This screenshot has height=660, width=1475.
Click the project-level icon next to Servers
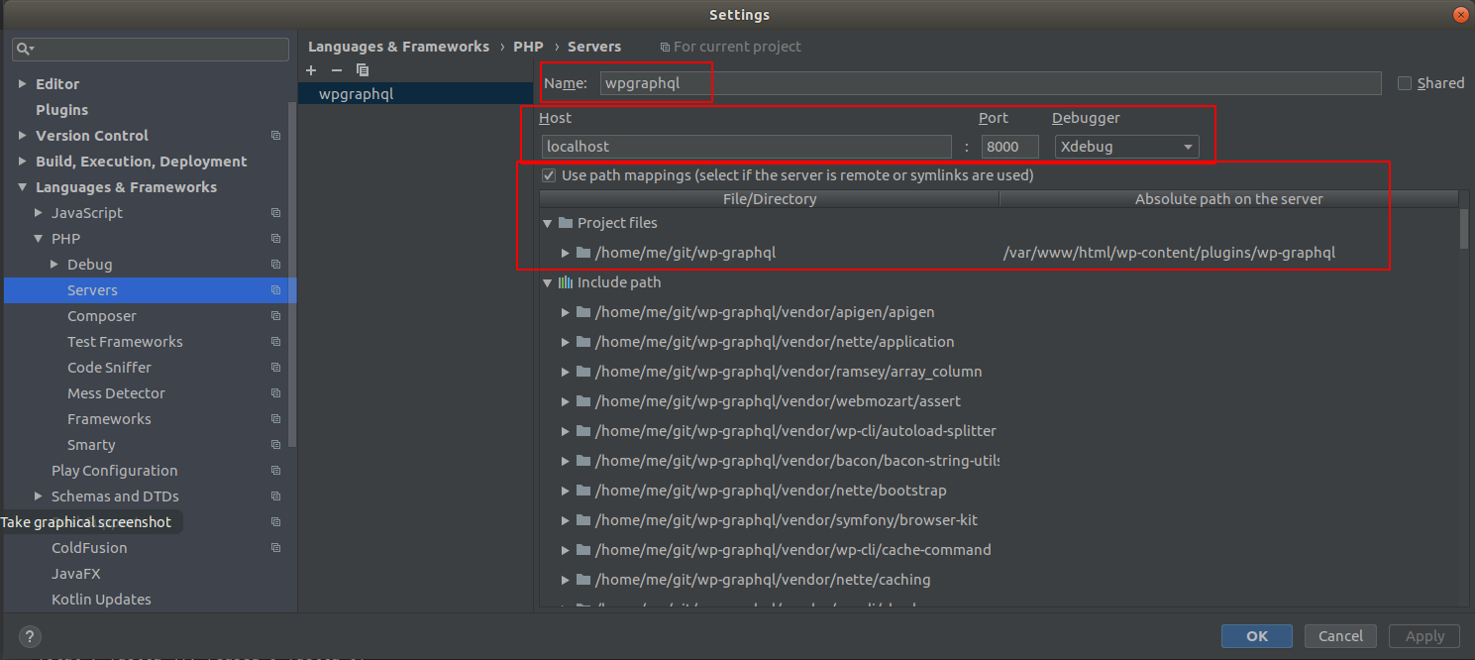click(x=275, y=290)
